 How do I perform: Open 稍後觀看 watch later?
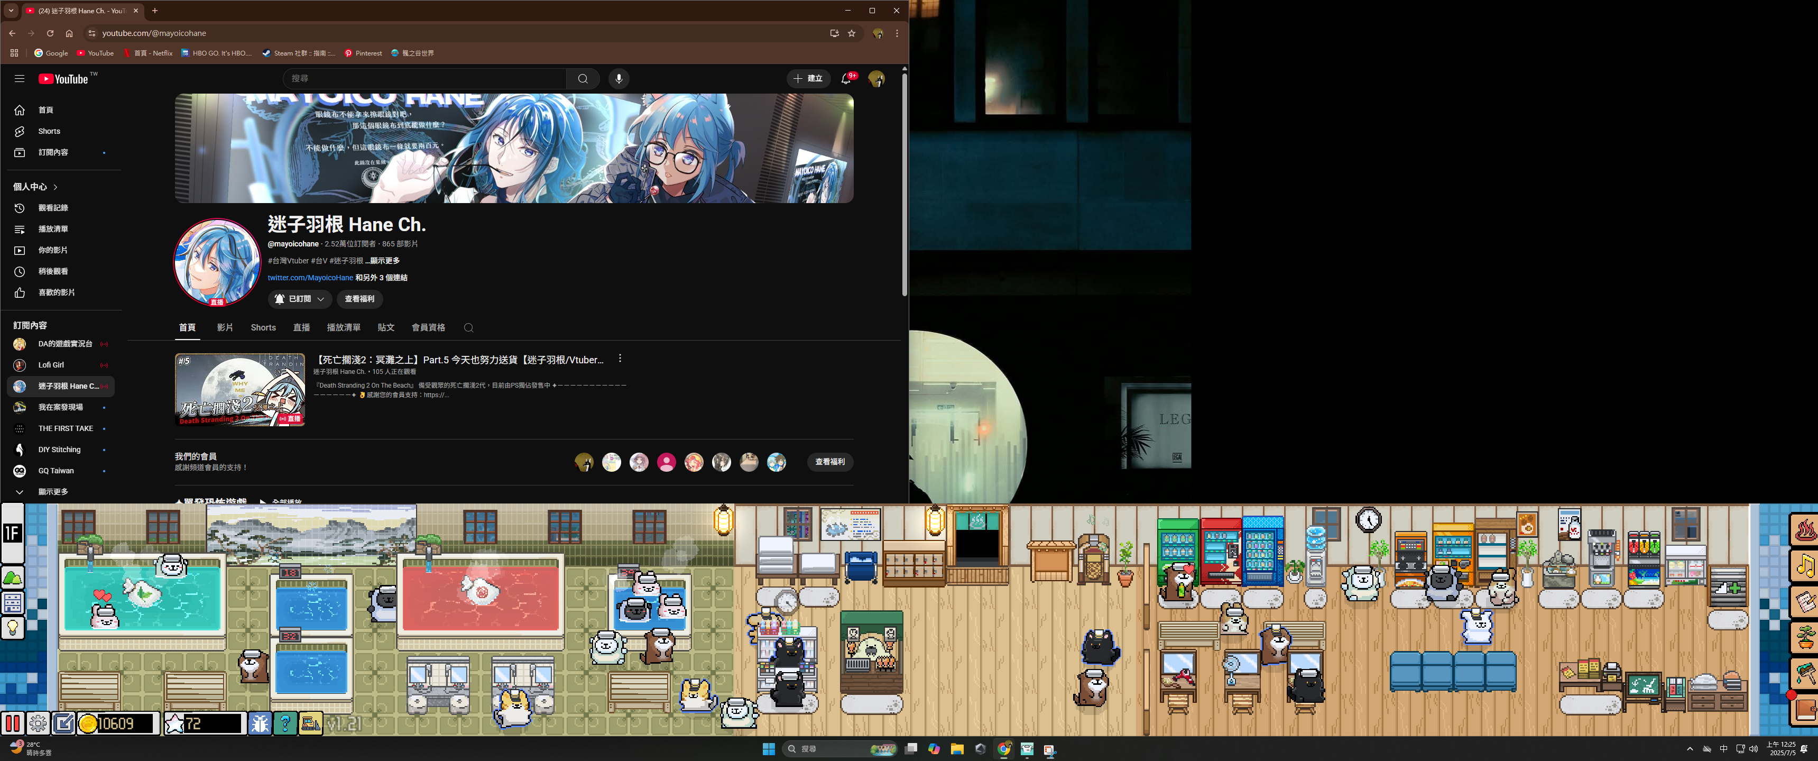pyautogui.click(x=62, y=272)
